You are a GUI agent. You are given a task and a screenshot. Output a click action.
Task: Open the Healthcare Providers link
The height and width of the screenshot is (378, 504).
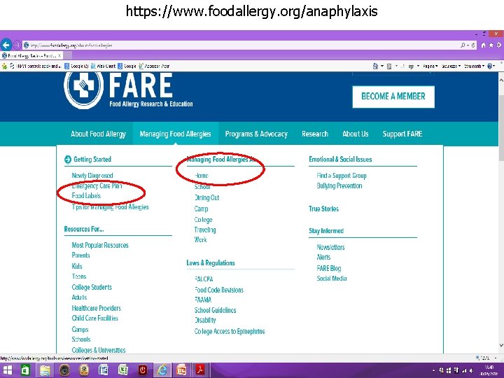(x=96, y=308)
